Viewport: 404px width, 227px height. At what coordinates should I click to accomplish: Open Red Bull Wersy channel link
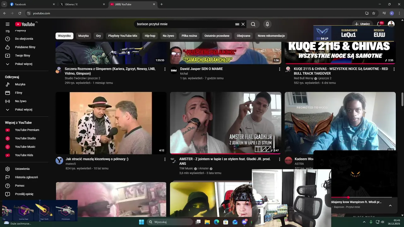[304, 78]
